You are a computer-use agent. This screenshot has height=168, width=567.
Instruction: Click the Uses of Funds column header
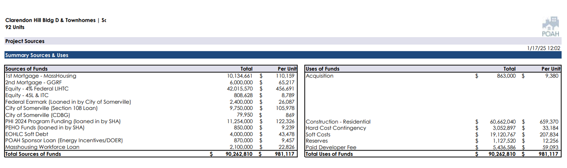[x=323, y=69]
